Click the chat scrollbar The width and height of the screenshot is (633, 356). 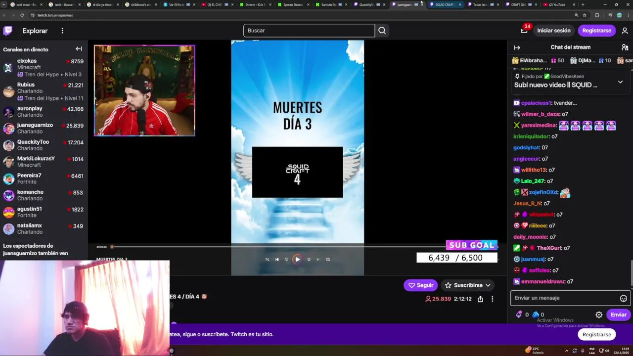point(631,272)
